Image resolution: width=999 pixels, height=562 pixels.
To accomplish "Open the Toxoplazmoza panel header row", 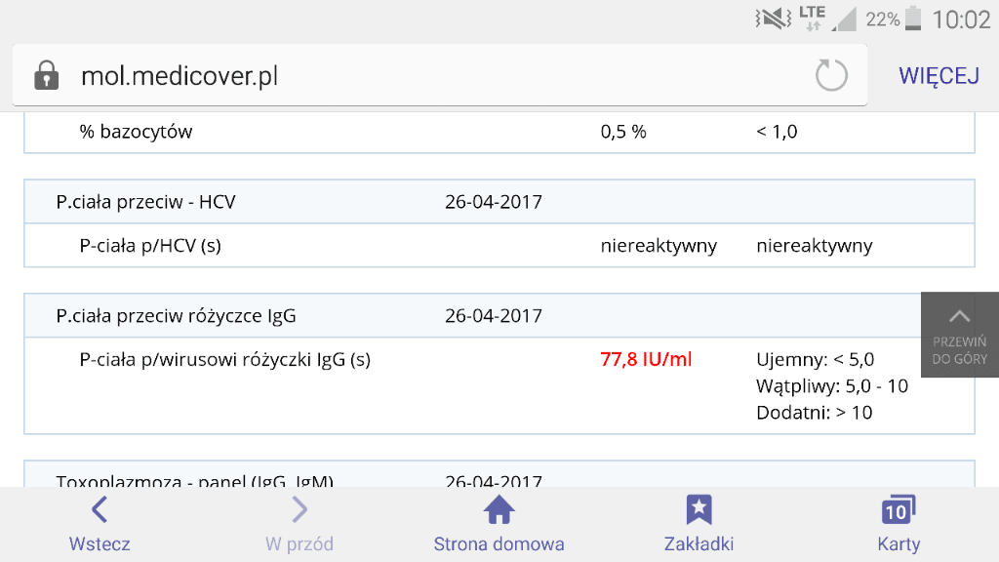I will point(195,480).
